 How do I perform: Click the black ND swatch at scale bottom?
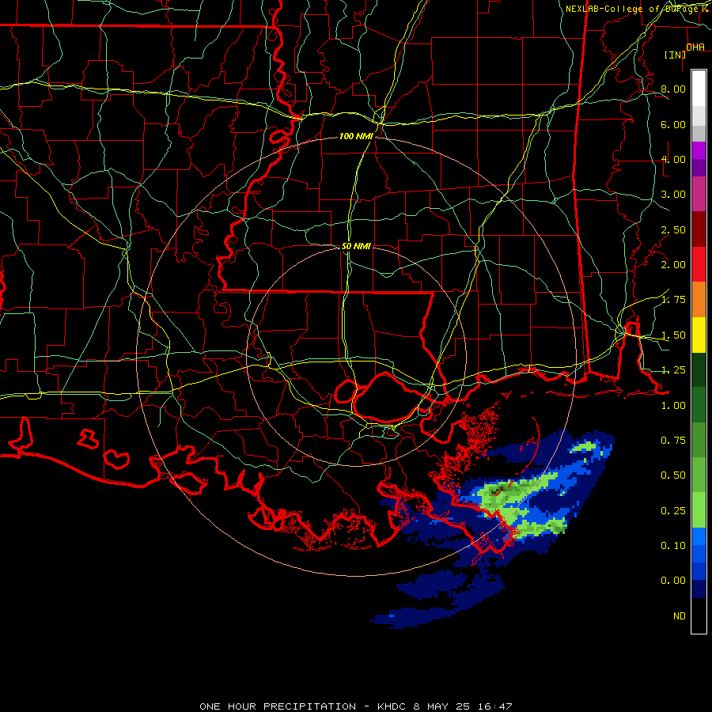tap(699, 615)
